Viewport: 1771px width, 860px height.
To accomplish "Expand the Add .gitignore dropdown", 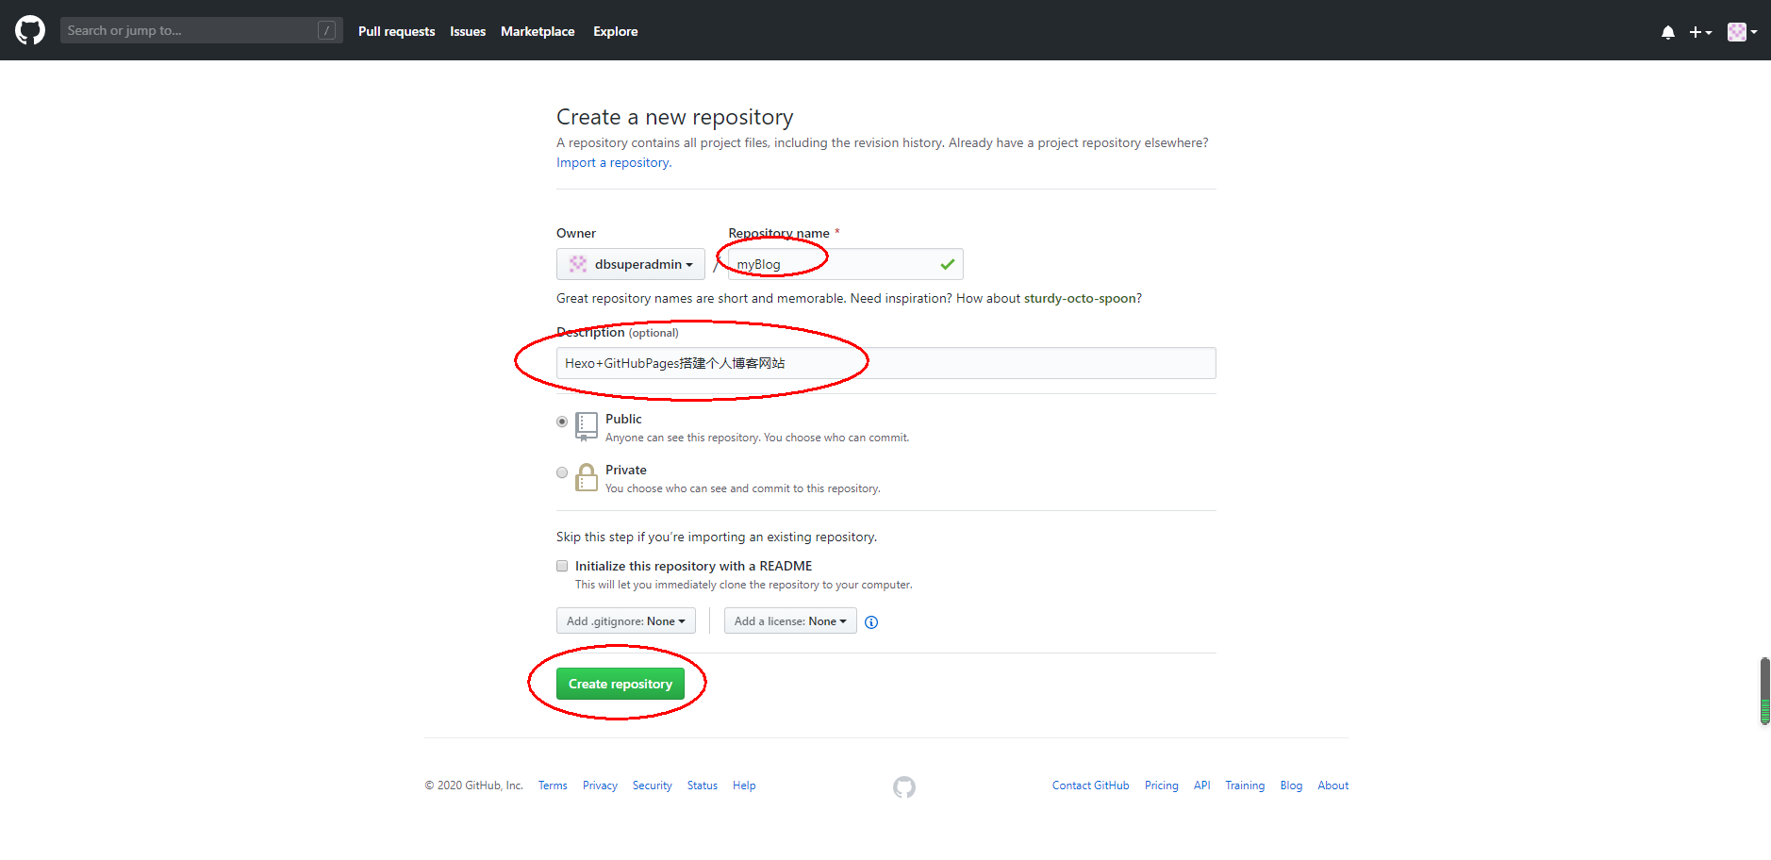I will [626, 620].
